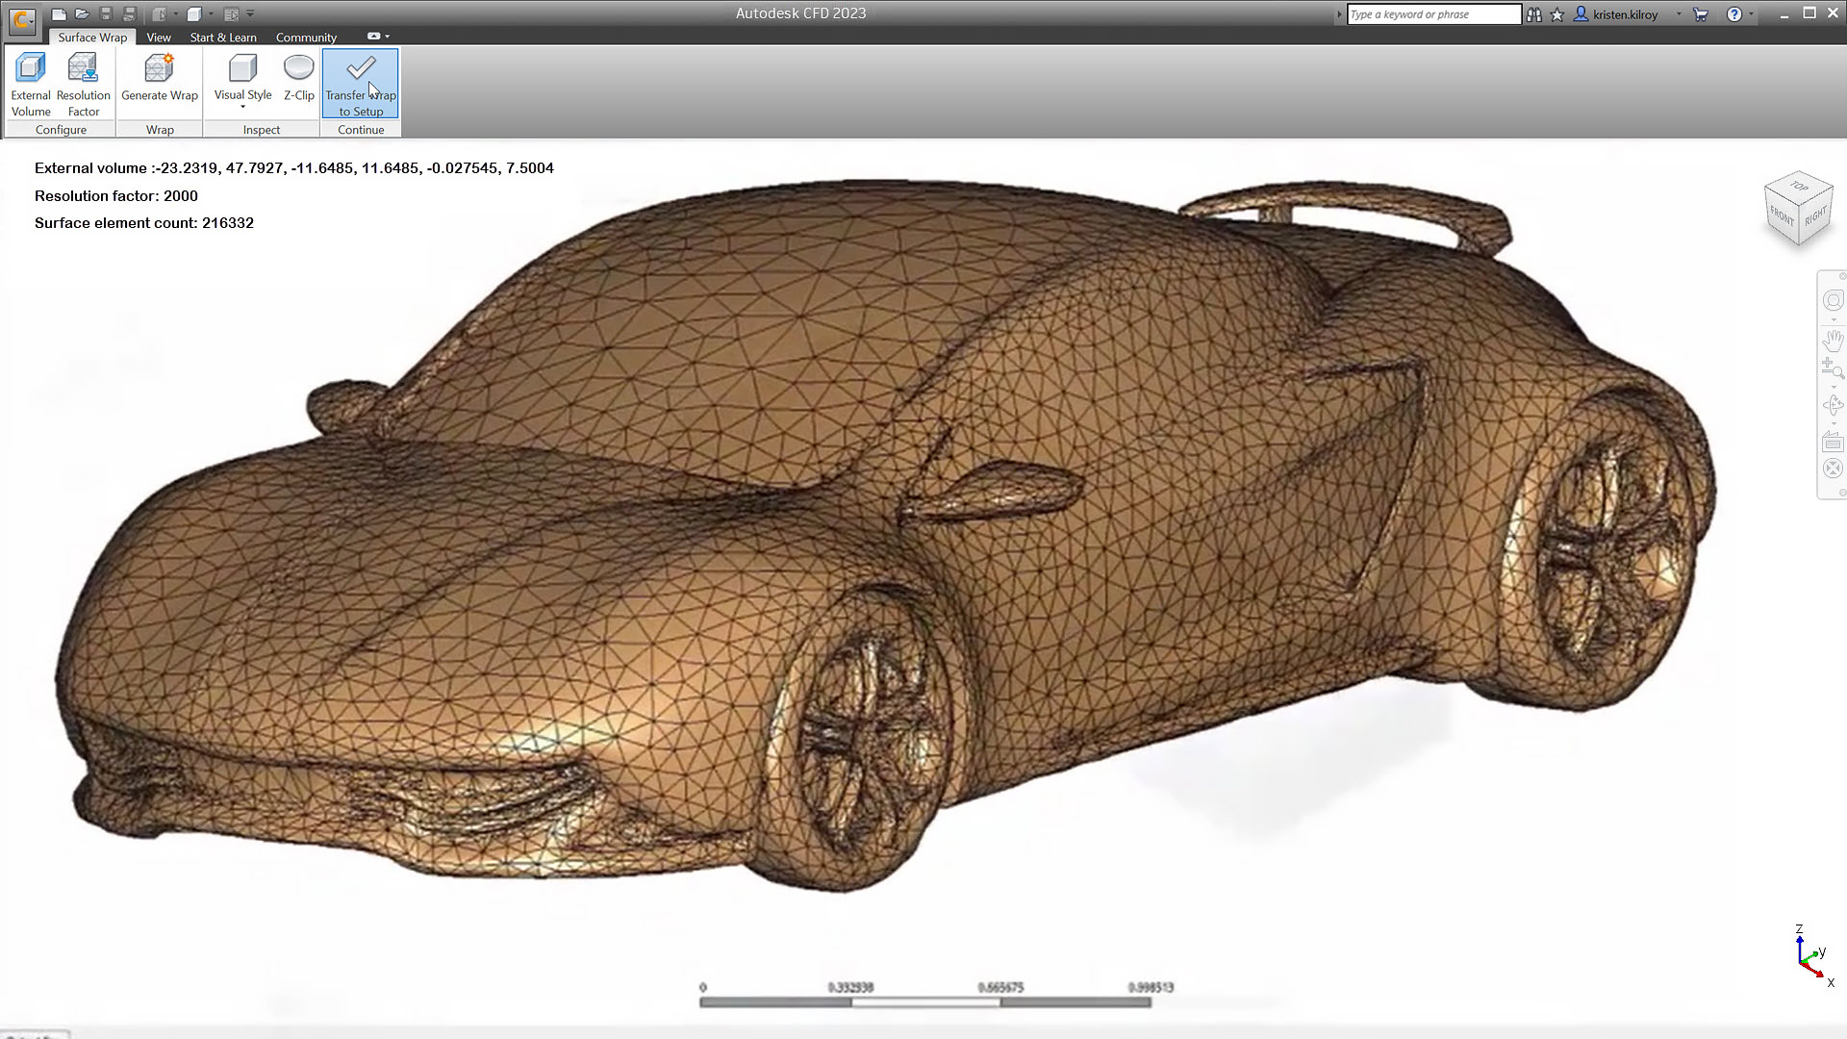1847x1039 pixels.
Task: Click the scale bar at the bottom
Action: tap(925, 1002)
